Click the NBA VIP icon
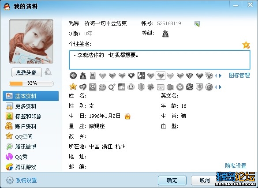This screenshot has width=258, height=188. 141,75
